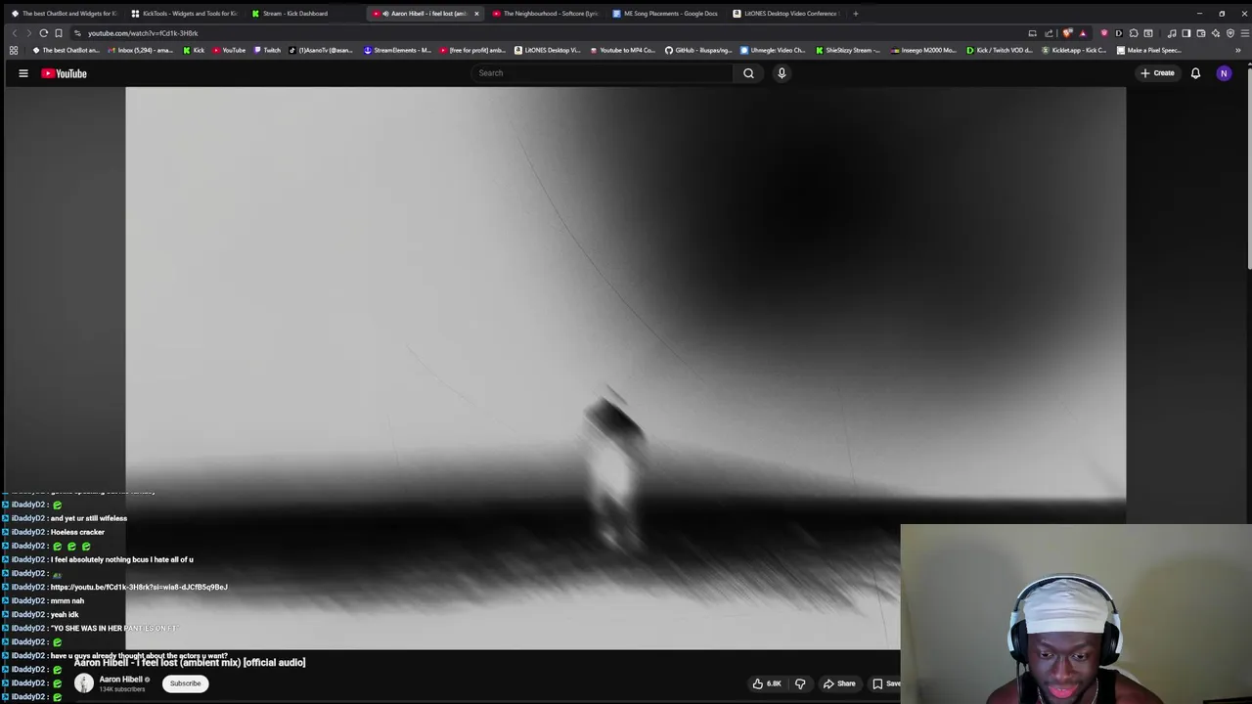The height and width of the screenshot is (704, 1252).
Task: Open the ShieStizzy Stream bookmark
Action: point(848,50)
